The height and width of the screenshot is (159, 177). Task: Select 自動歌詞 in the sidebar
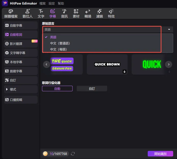[x=21, y=34]
